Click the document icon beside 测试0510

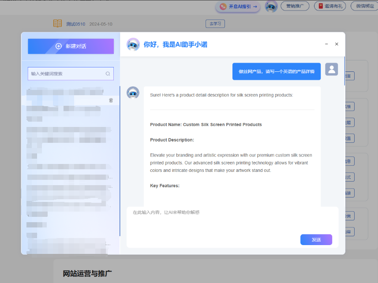(57, 23)
